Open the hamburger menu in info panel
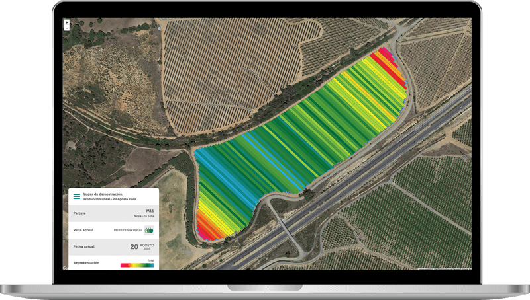530x300 pixels. [77, 196]
